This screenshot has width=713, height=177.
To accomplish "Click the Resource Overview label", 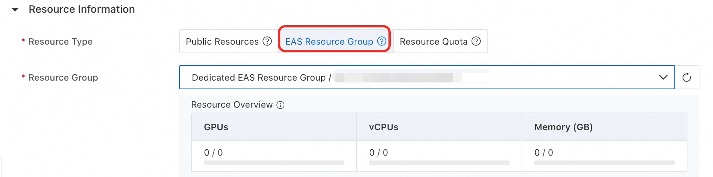I will (232, 105).
